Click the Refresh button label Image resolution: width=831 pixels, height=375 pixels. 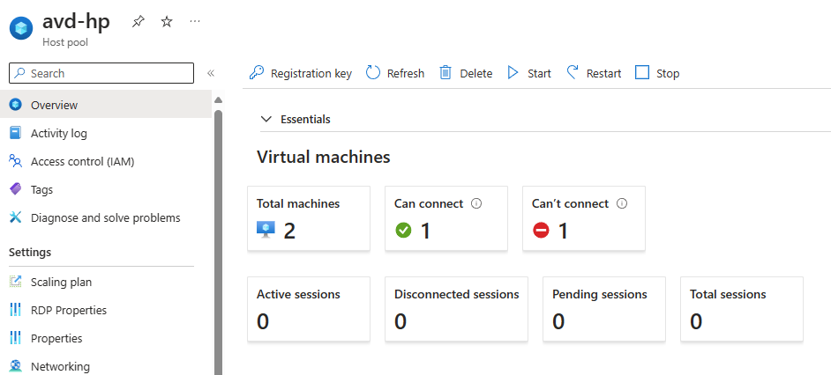tap(406, 74)
